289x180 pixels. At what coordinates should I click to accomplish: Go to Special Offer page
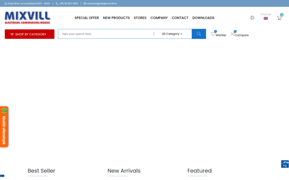coord(87,18)
